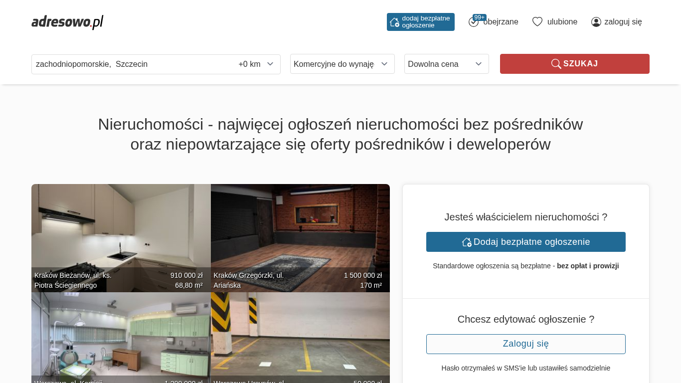The image size is (681, 383).
Task: Click the house icon in header add-listing button
Action: tap(394, 22)
